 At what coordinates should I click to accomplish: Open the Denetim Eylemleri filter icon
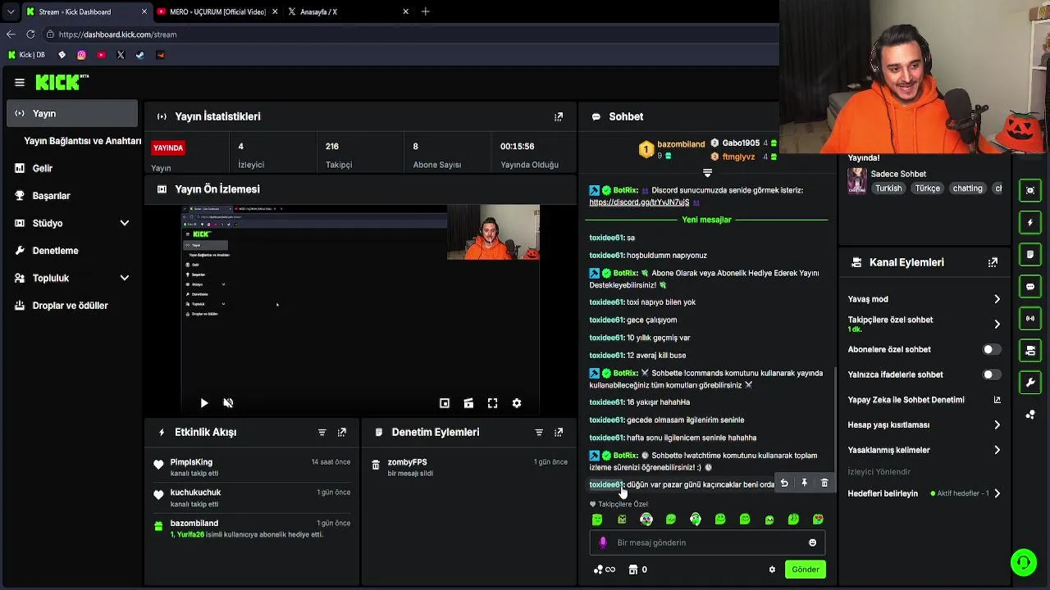pos(539,432)
